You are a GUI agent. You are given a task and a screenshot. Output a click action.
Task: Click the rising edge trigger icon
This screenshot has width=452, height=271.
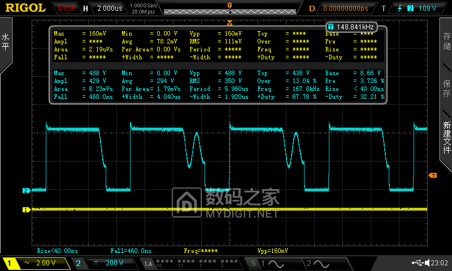pyautogui.click(x=399, y=8)
